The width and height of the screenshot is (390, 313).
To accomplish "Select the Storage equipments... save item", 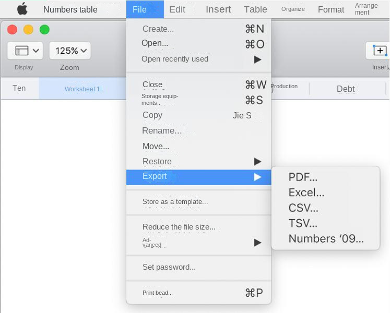I will click(199, 100).
